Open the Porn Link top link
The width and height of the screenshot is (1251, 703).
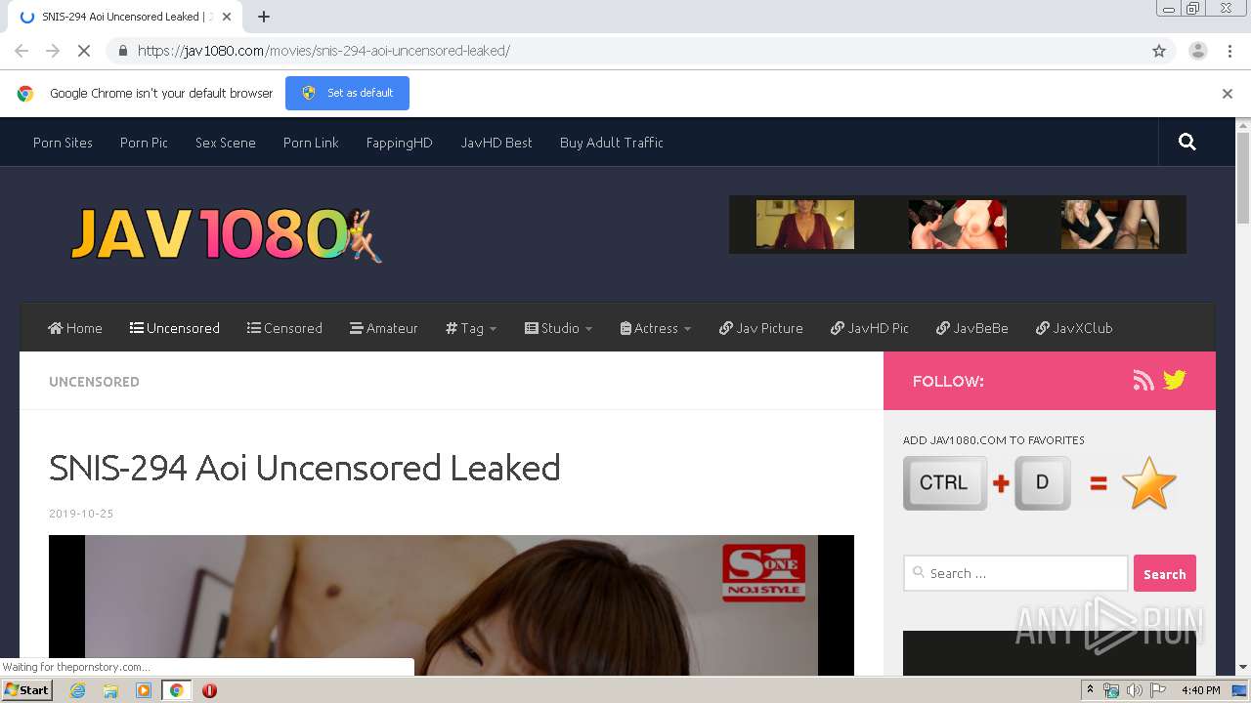[311, 143]
